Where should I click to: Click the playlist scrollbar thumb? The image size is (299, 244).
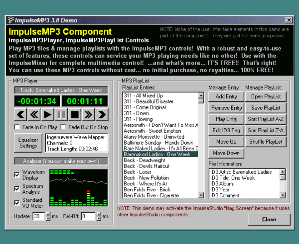[201, 100]
